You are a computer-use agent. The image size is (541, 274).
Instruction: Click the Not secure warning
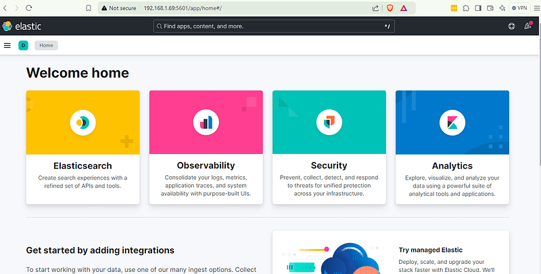[x=119, y=8]
